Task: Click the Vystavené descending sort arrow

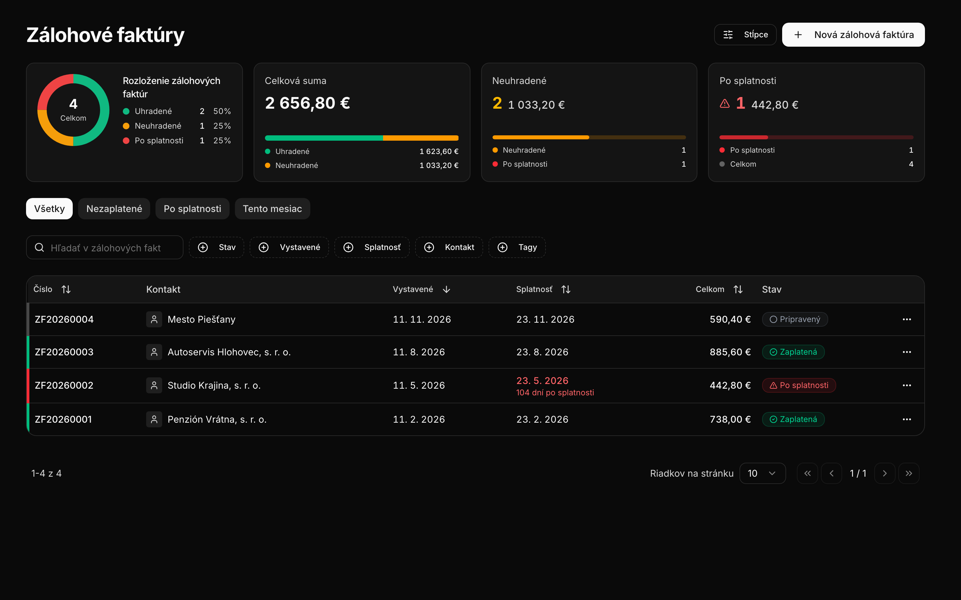Action: (x=446, y=289)
